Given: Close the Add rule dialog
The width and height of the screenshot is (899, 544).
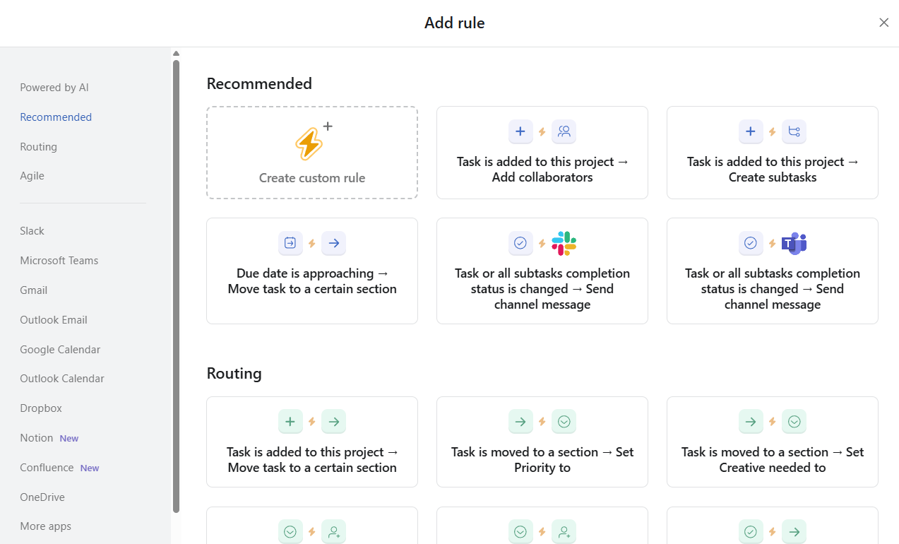Looking at the screenshot, I should pyautogui.click(x=883, y=23).
